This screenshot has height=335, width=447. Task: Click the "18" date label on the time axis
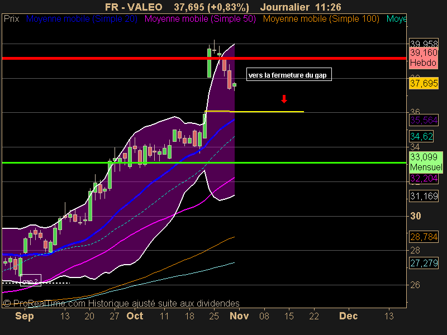[x=189, y=316]
